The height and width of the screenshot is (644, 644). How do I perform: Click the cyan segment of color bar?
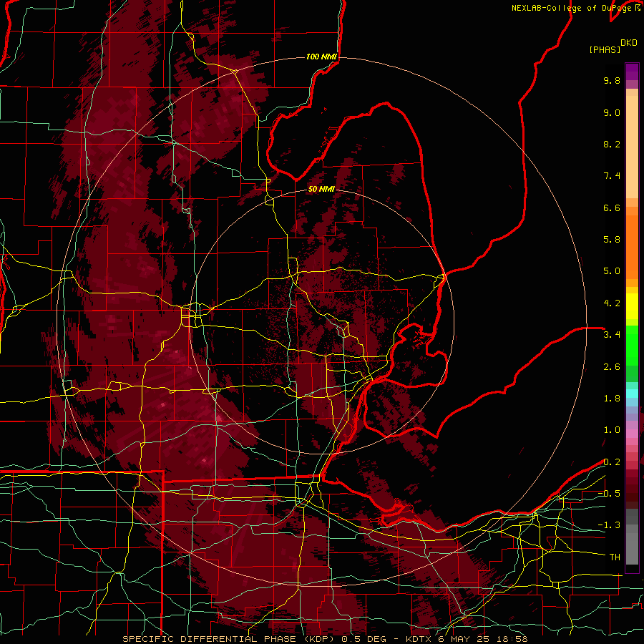[632, 394]
